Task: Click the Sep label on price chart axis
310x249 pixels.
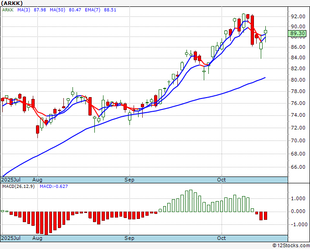Action: [x=129, y=180]
